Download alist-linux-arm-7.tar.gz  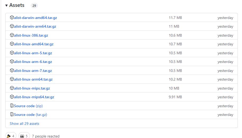coord(33,71)
